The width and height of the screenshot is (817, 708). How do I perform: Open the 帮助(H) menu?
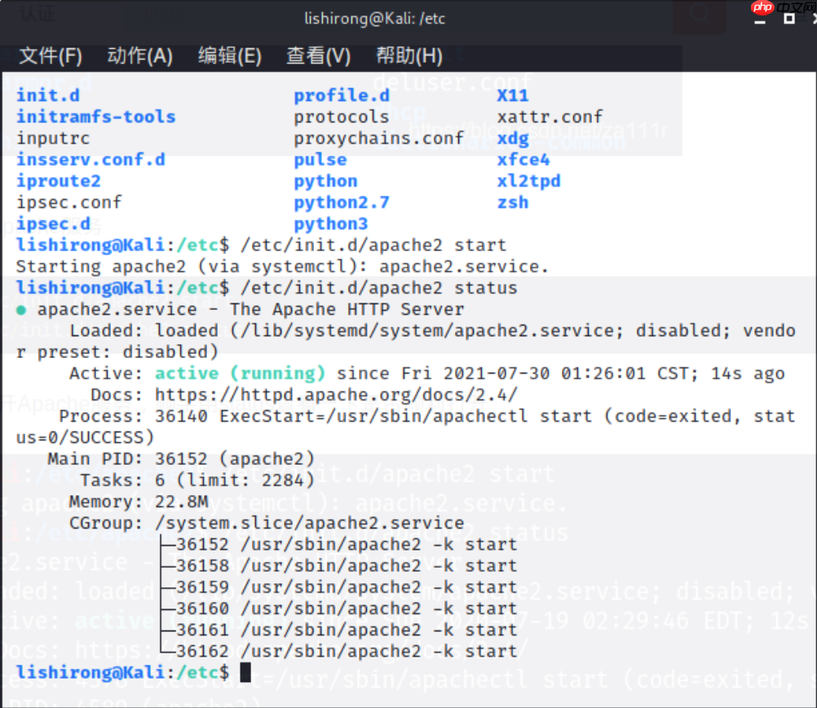tap(408, 56)
